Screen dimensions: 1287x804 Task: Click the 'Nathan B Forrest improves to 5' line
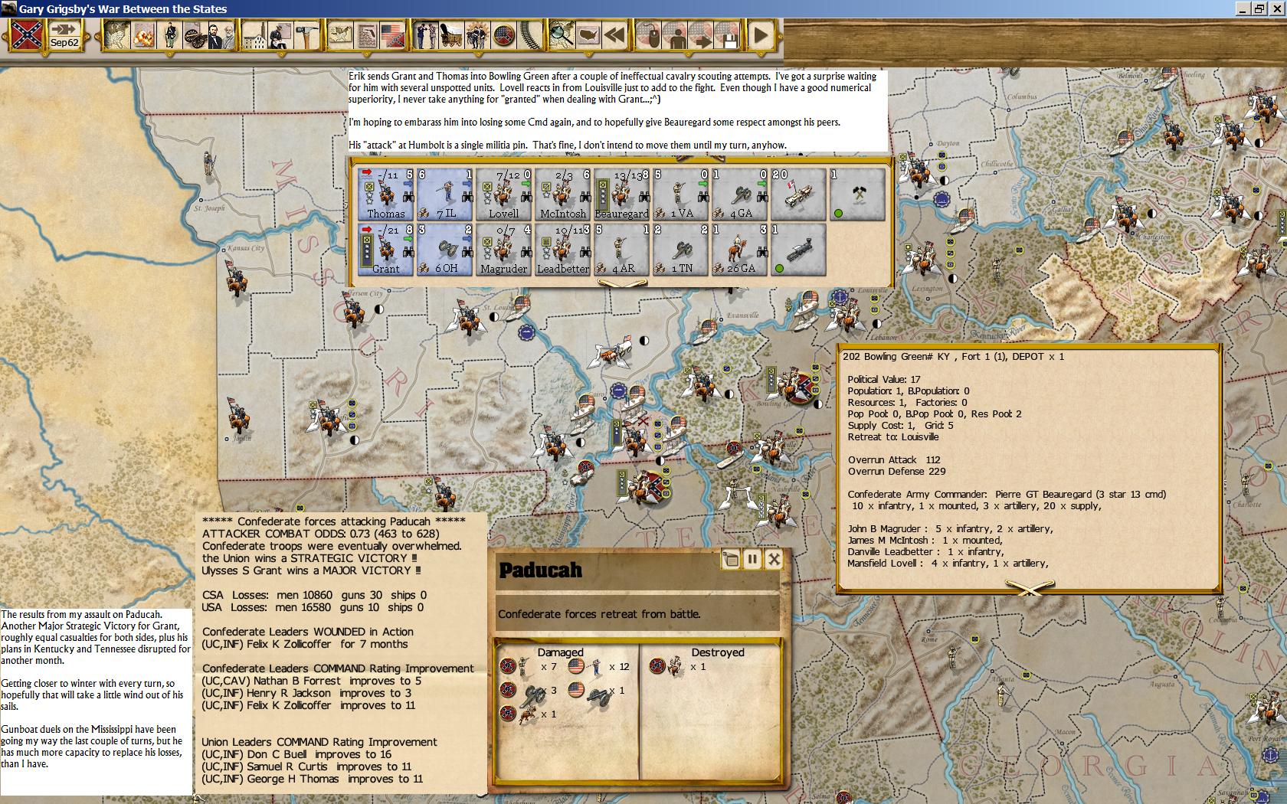[312, 681]
